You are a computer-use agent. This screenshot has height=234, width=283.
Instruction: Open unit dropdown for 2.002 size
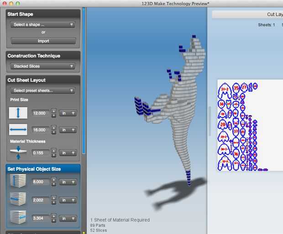68,200
